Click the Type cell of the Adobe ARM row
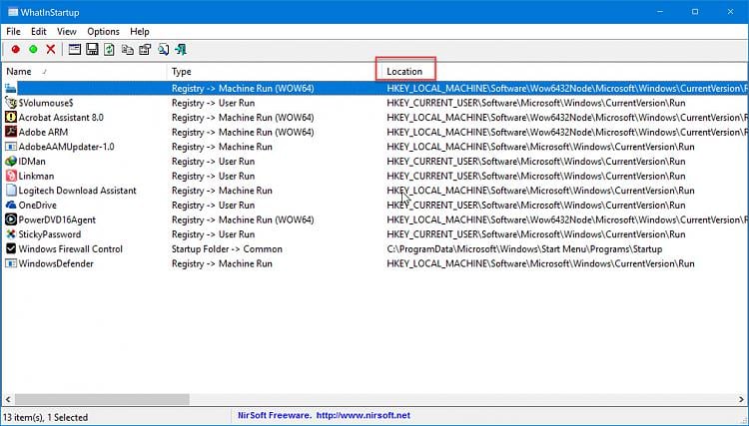This screenshot has height=426, width=749. coord(243,132)
